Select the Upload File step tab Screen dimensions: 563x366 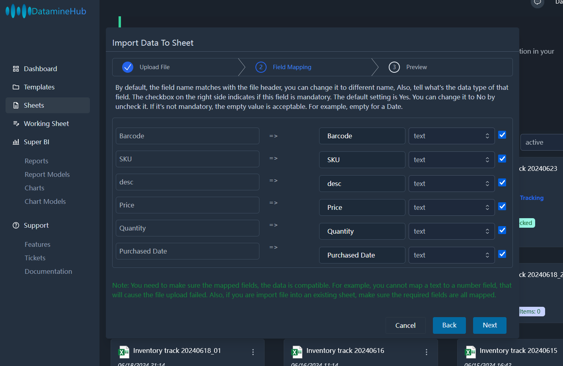click(x=178, y=67)
